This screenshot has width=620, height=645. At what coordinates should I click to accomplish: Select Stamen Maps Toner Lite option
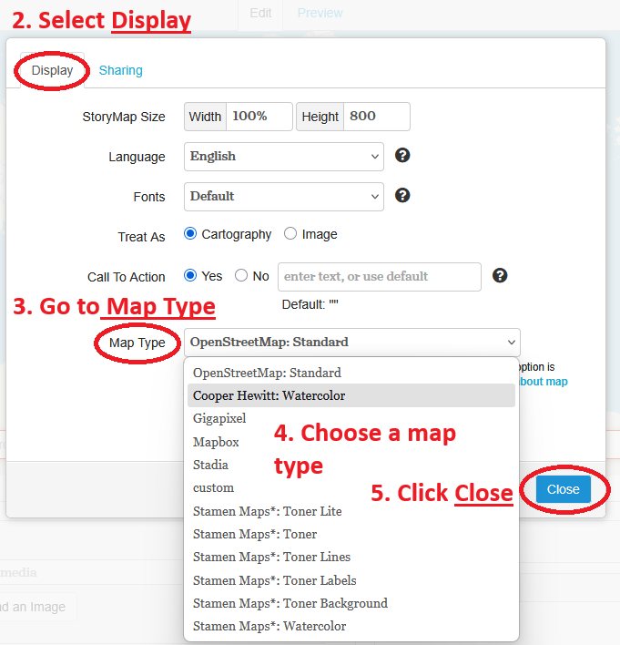267,511
